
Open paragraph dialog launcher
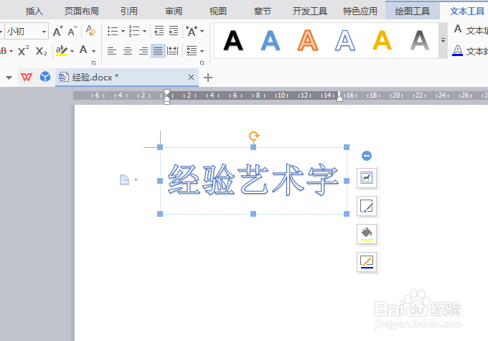202,63
